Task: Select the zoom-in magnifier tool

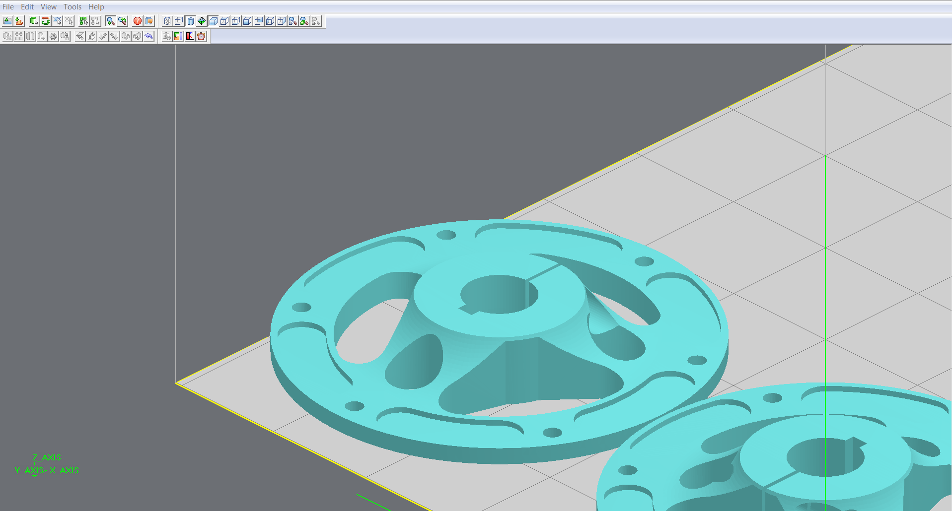Action: click(x=111, y=21)
